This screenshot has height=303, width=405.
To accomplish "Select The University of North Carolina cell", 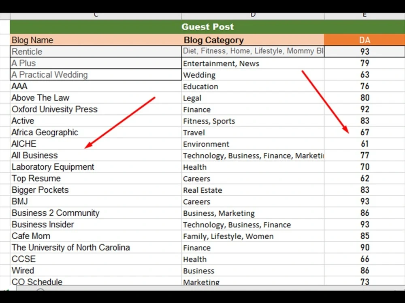I will [96, 247].
